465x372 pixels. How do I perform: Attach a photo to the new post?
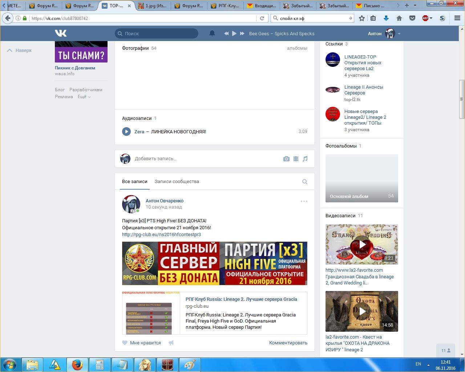tap(286, 159)
